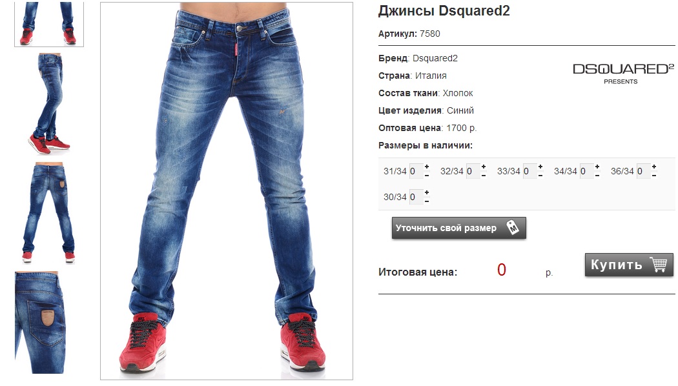Increase quantity for size 30/34
The image size is (678, 386).
[427, 192]
